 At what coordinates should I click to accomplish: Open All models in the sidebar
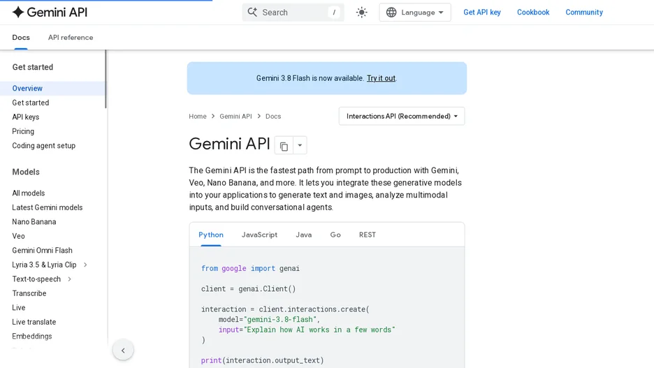(29, 193)
